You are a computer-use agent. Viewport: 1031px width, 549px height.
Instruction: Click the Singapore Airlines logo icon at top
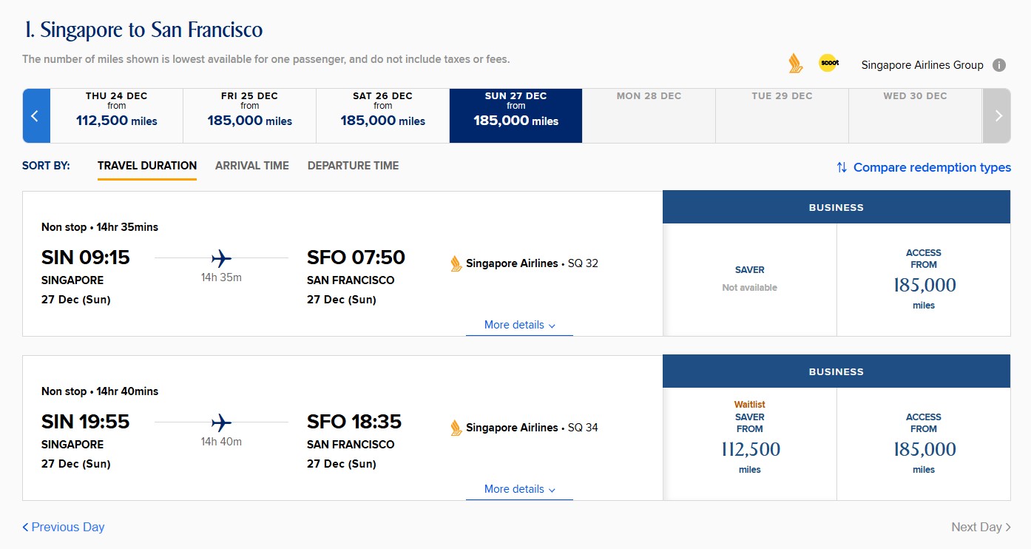pyautogui.click(x=796, y=64)
